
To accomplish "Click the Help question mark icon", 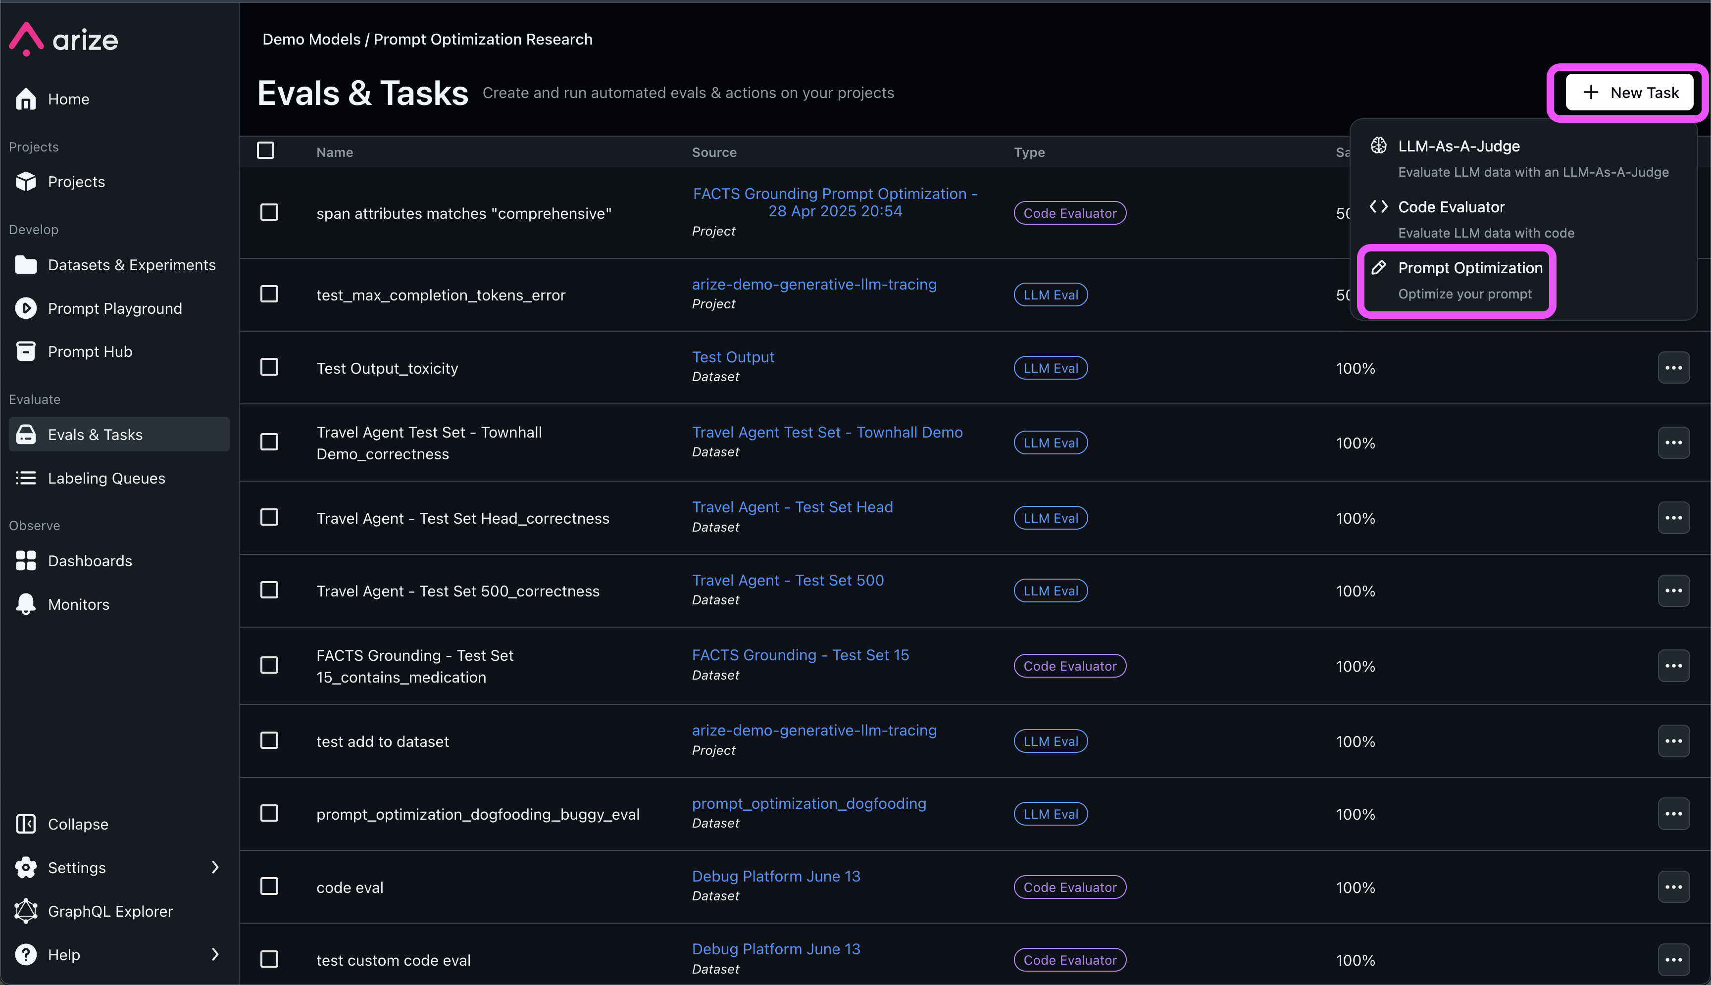I will point(26,954).
